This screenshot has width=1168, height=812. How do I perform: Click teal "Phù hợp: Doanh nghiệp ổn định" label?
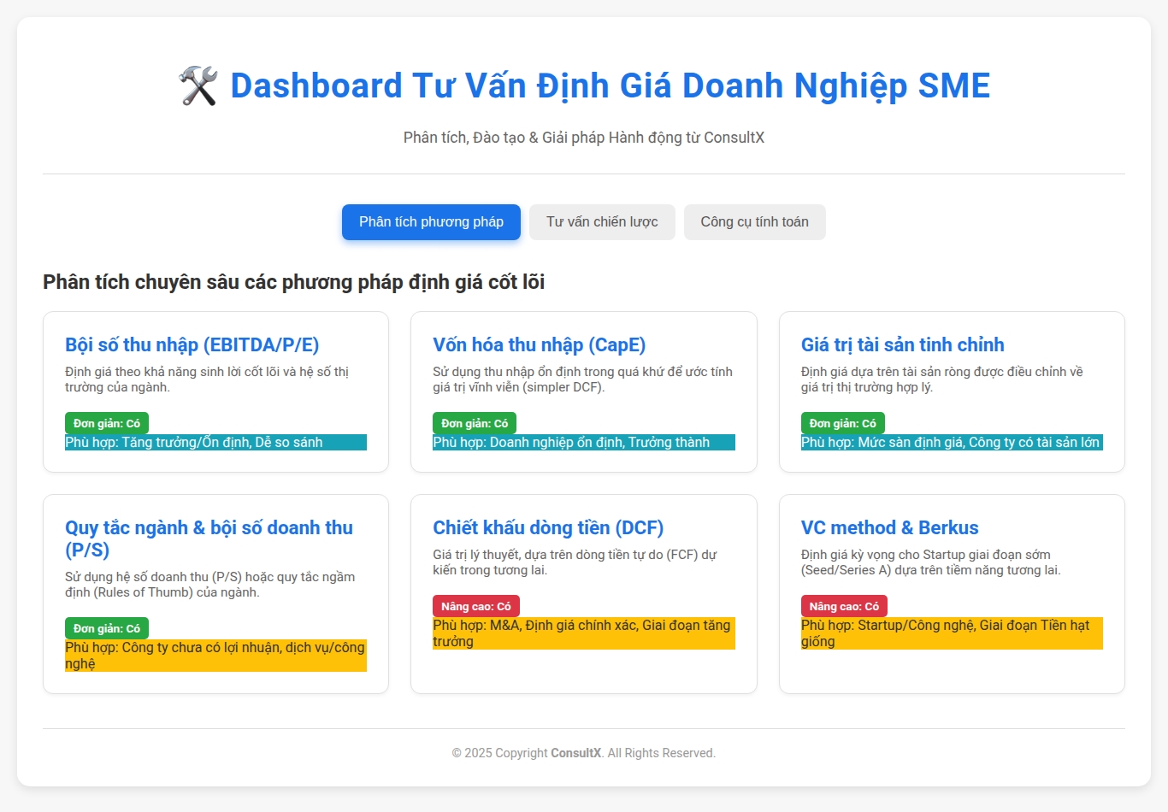coord(571,443)
